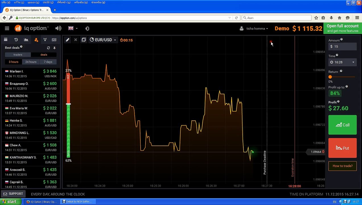
Task: Expand the EUR/USD asset dropdown
Action: tap(103, 40)
